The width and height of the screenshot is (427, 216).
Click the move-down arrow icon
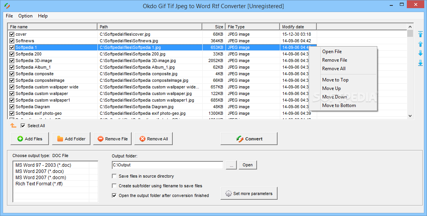pyautogui.click(x=420, y=53)
